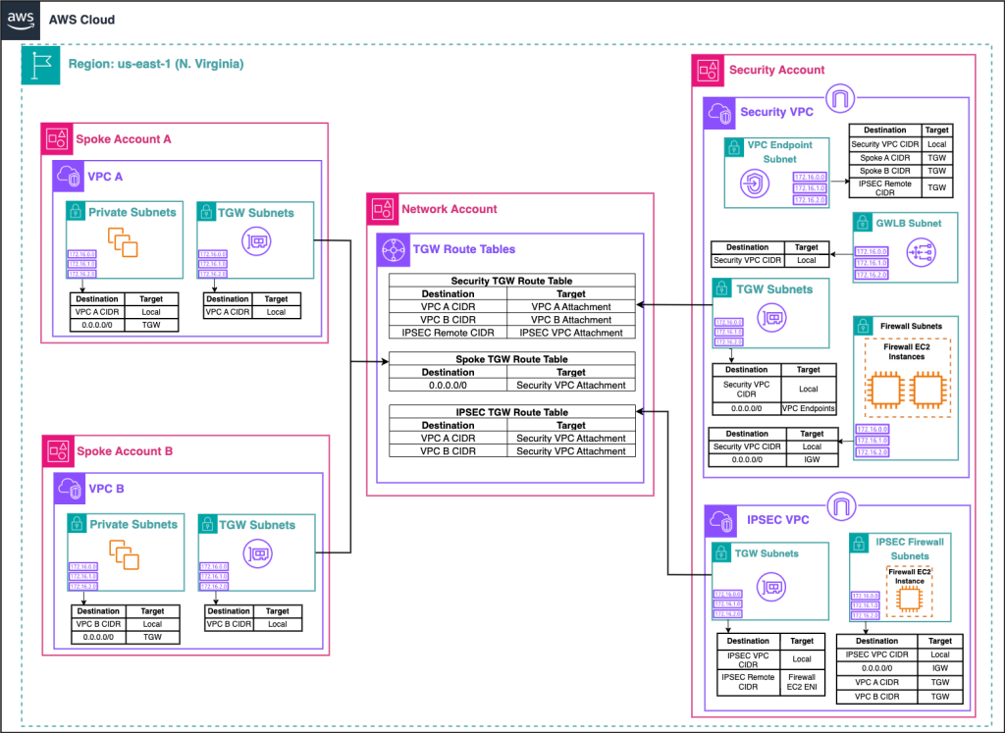This screenshot has height=733, width=1005.
Task: Click the AWS Cloud logo
Action: click(x=20, y=20)
